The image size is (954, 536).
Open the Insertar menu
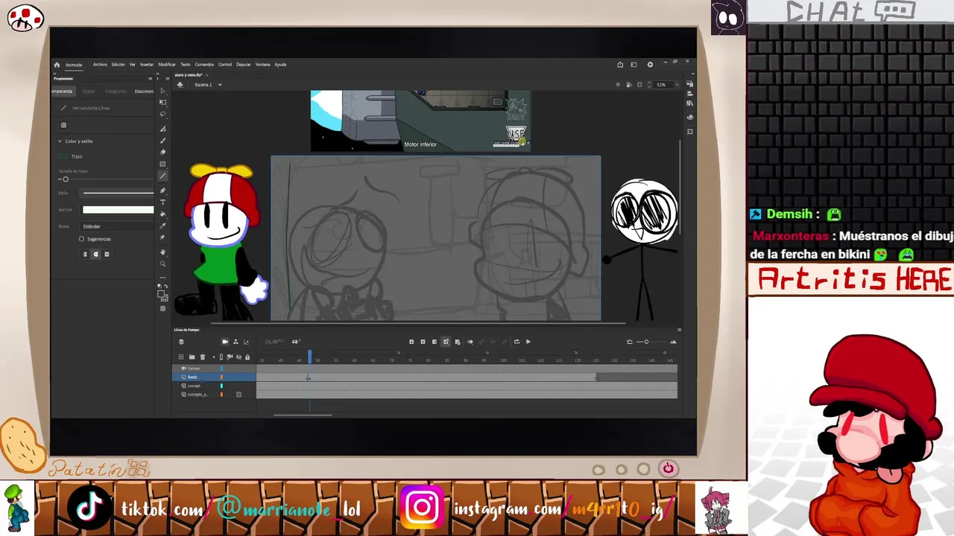tap(147, 65)
